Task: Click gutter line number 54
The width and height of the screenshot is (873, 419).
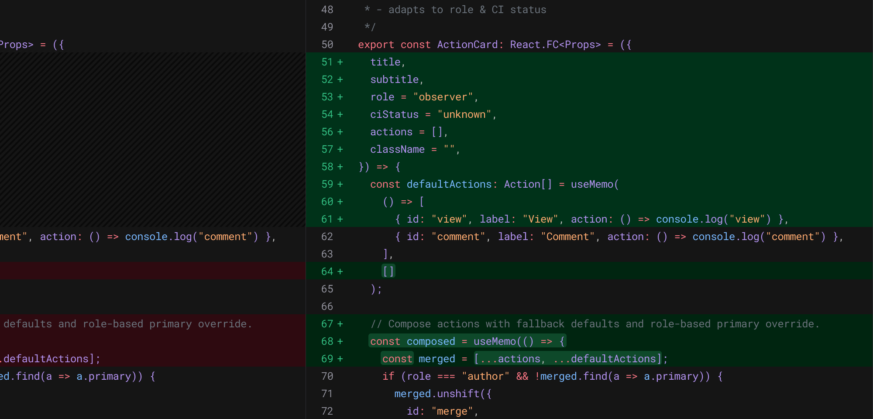Action: click(x=327, y=114)
